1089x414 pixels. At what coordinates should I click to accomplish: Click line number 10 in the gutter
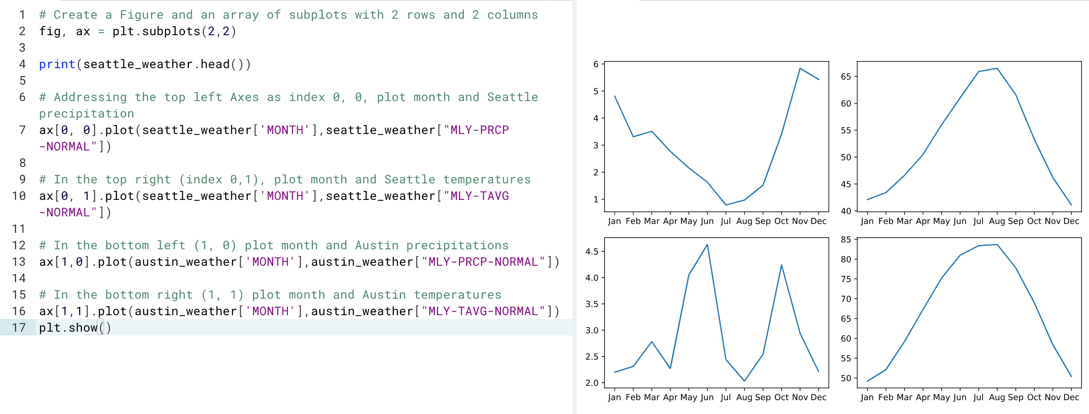(19, 196)
